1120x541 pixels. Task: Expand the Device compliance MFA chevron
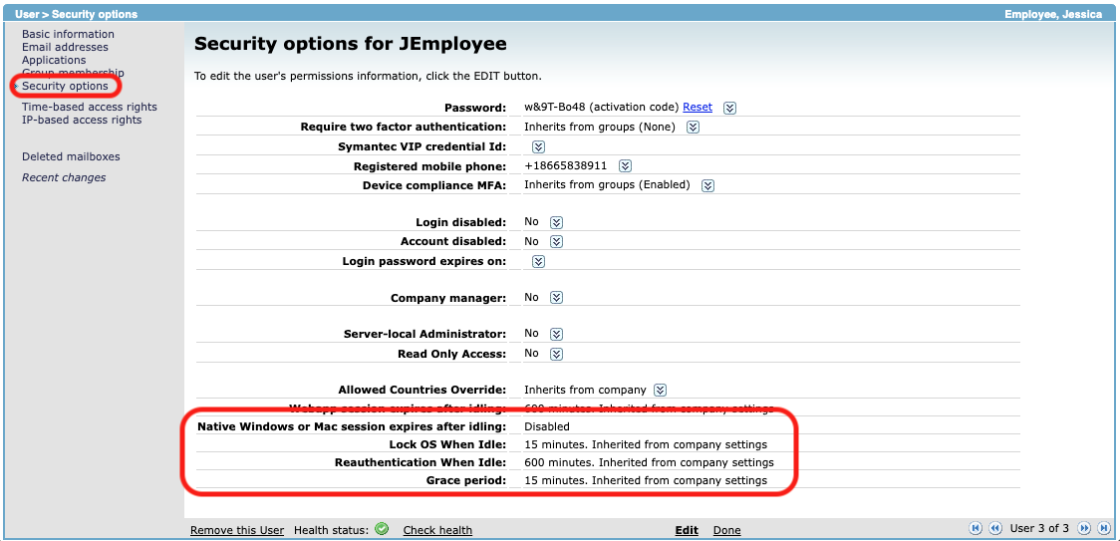(x=707, y=185)
